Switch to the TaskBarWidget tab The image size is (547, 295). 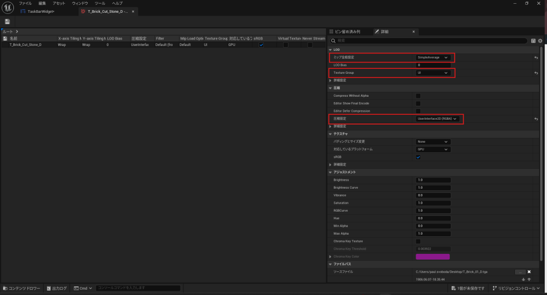point(40,11)
